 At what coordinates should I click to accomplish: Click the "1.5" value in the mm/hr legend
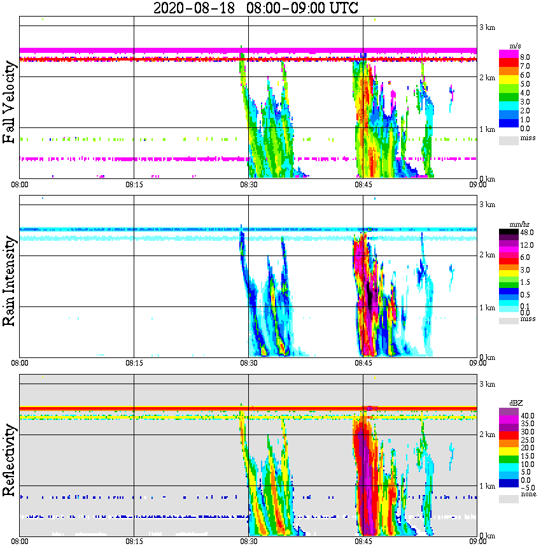click(525, 282)
